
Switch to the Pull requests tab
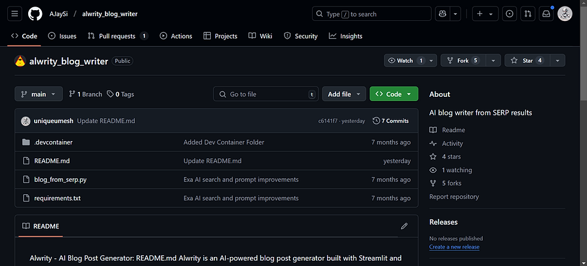point(118,36)
